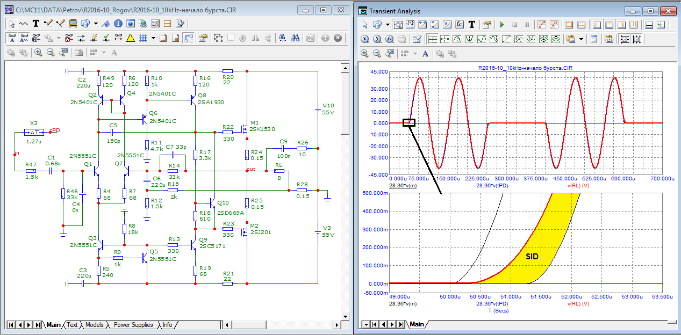Screen dimensions: 681x335
Task: Toggle the grid display in schematic toolbar
Action: click(x=143, y=38)
